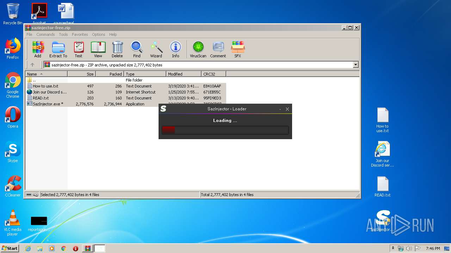The image size is (451, 253).
Task: Sort files by Modified column header
Action: tap(184, 74)
